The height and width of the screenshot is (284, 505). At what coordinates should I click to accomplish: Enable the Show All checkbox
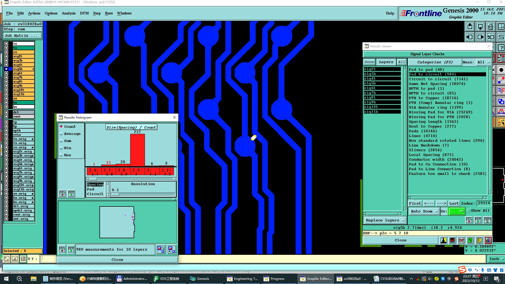[468, 211]
